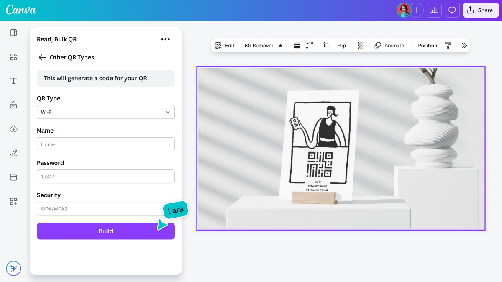Click the Animate option in toolbar

pyautogui.click(x=389, y=46)
